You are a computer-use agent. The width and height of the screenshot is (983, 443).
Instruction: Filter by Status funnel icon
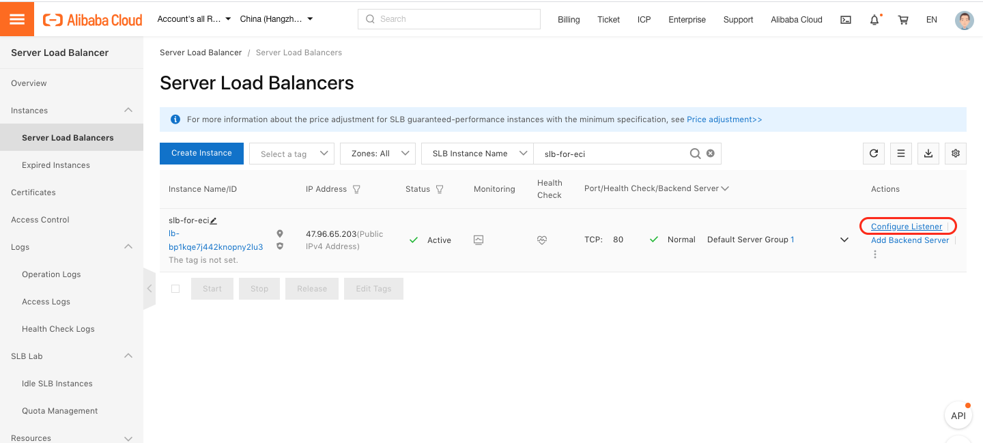(440, 189)
